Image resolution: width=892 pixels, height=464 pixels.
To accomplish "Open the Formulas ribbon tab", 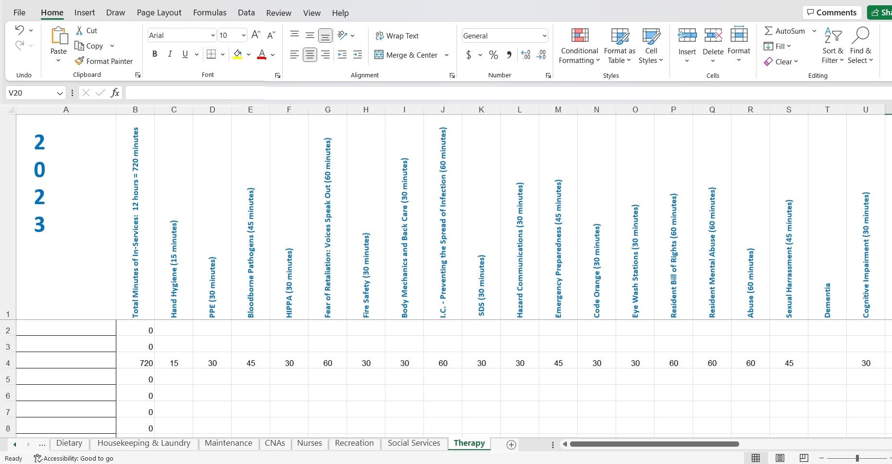I will pyautogui.click(x=210, y=12).
